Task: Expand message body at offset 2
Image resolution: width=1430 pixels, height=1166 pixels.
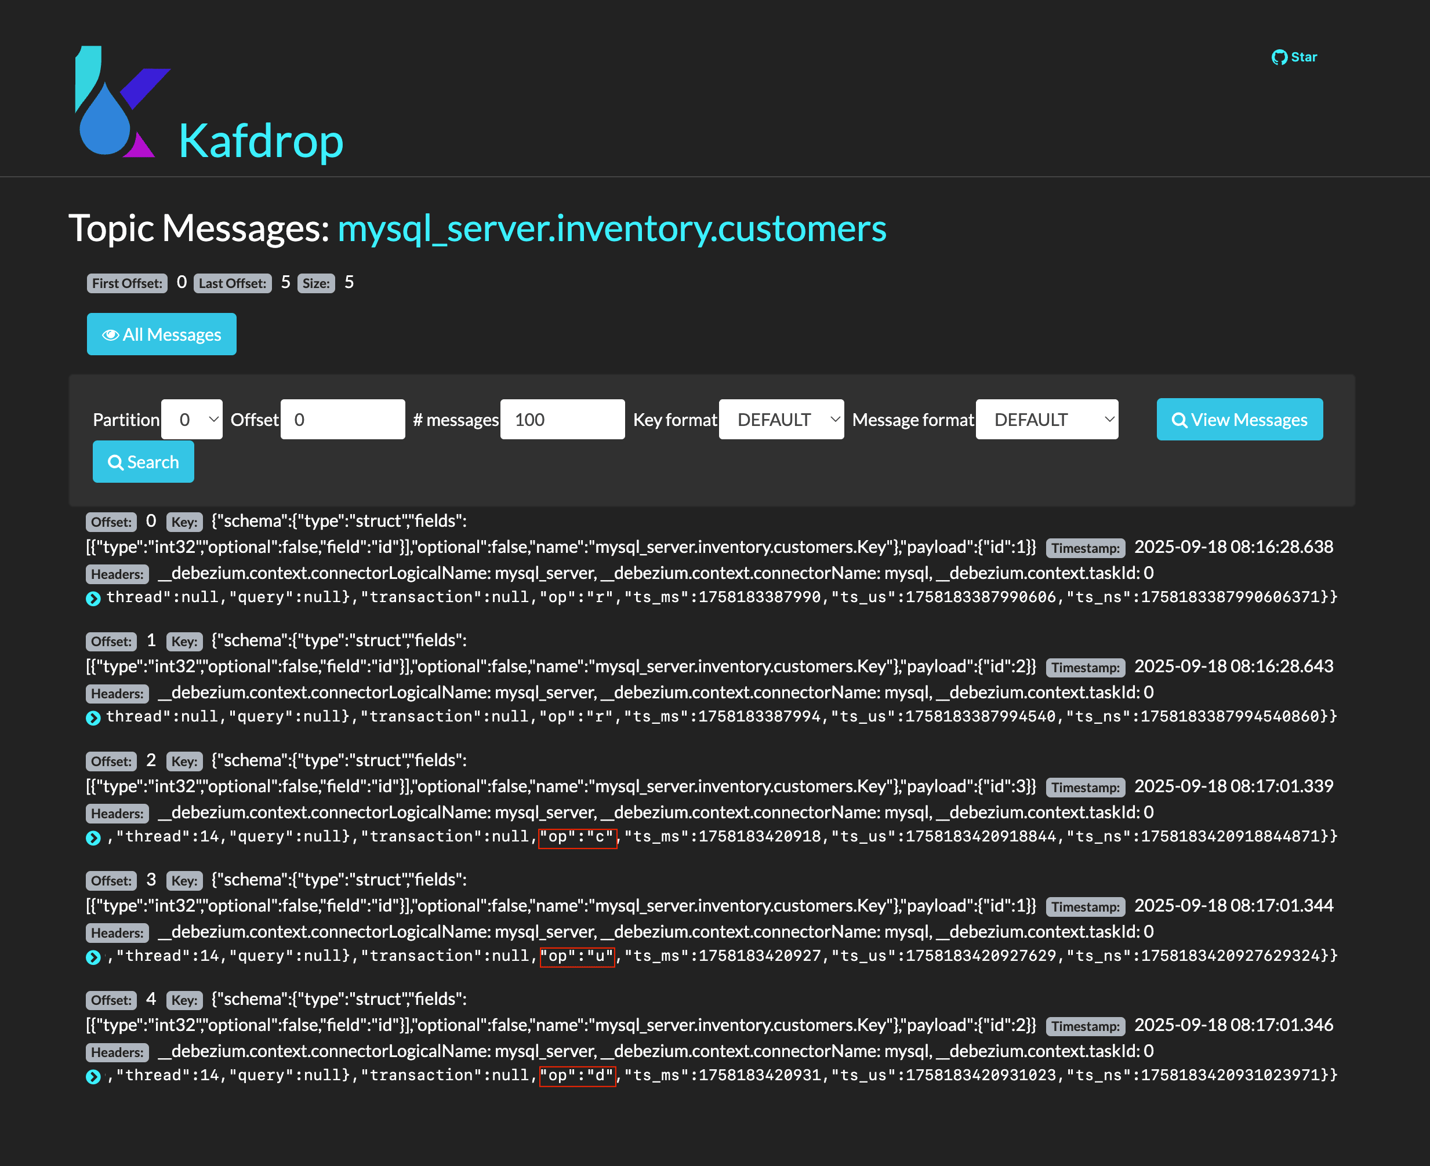Action: pos(93,837)
